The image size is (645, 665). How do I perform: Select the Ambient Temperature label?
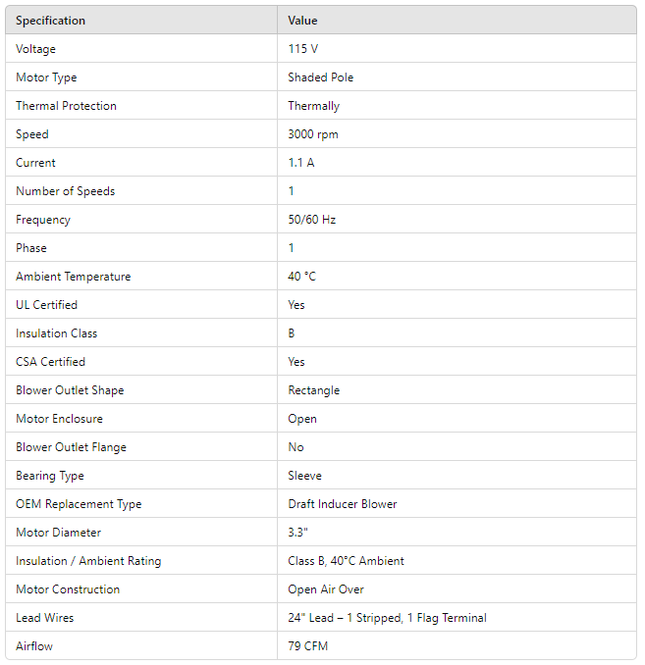73,277
